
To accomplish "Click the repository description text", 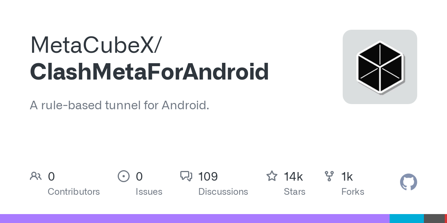I will (x=119, y=106).
